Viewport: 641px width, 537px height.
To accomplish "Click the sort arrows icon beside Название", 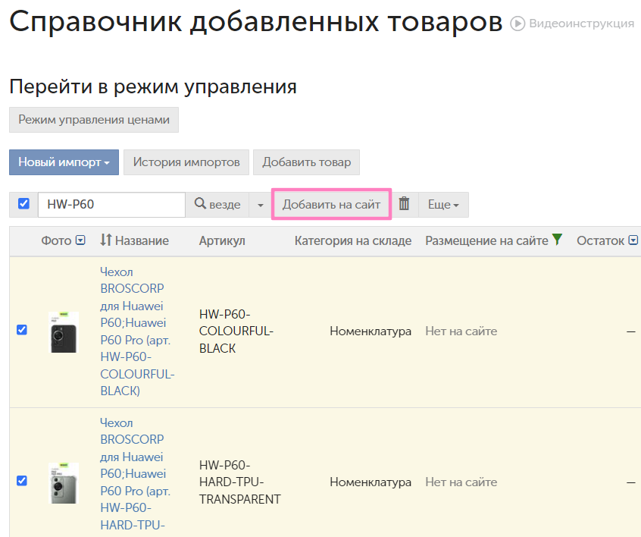I will click(x=106, y=240).
